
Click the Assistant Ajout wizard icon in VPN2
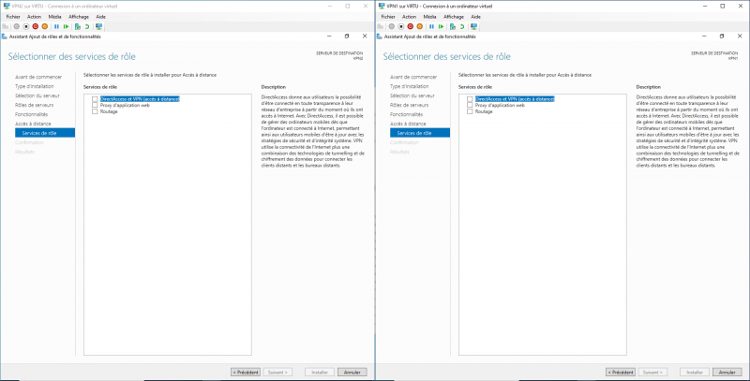click(5, 37)
